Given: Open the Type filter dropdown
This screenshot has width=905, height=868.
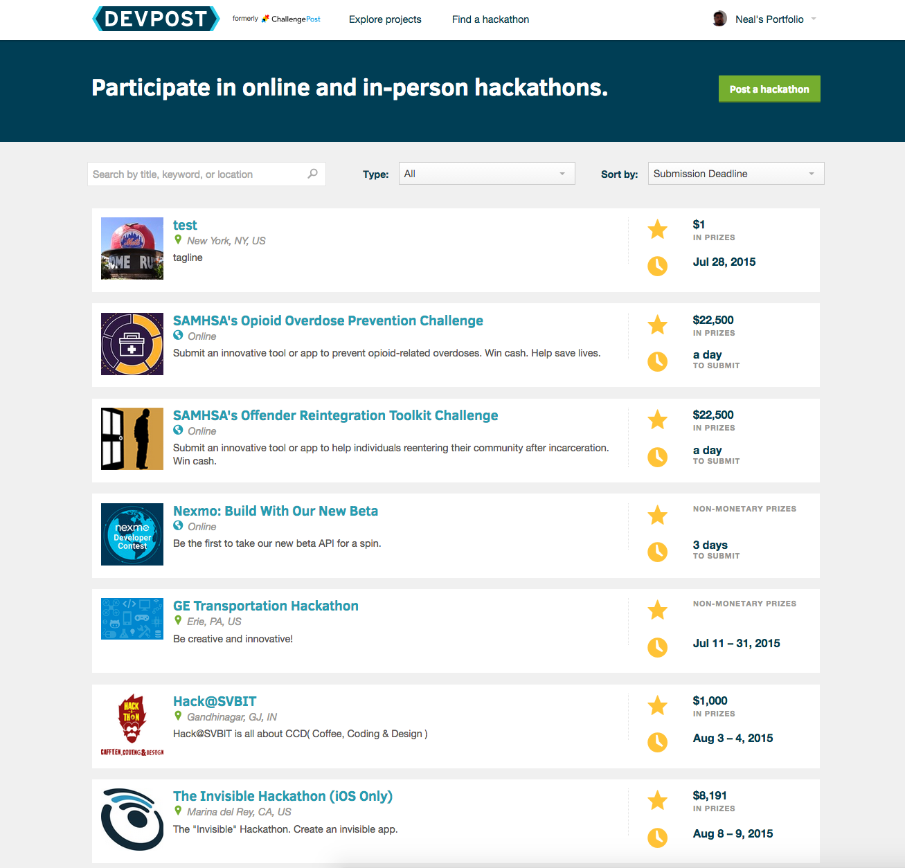Looking at the screenshot, I should (487, 174).
